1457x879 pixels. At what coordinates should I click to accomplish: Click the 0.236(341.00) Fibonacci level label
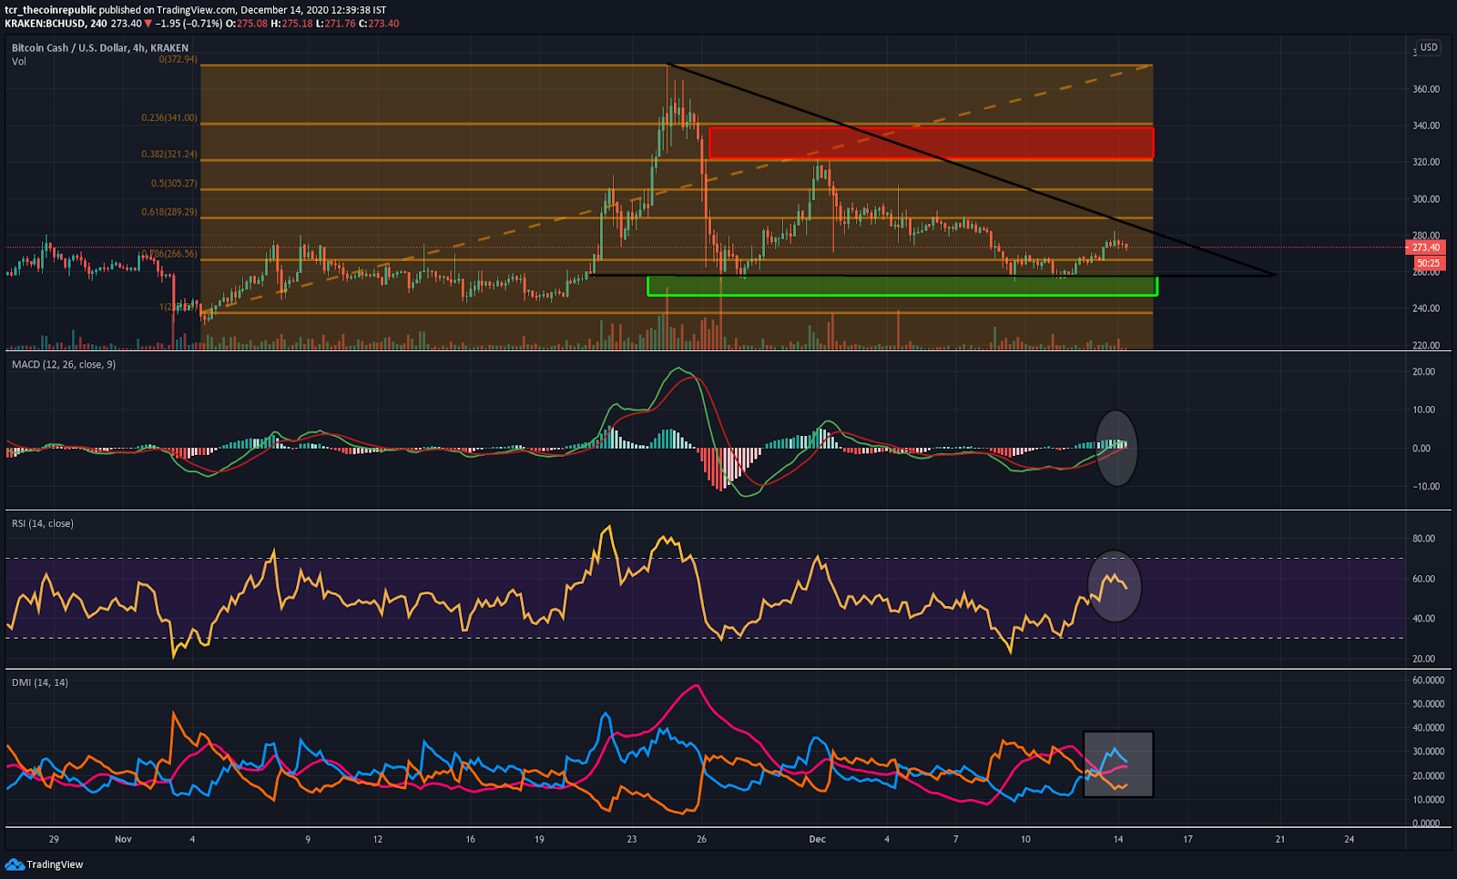[168, 118]
